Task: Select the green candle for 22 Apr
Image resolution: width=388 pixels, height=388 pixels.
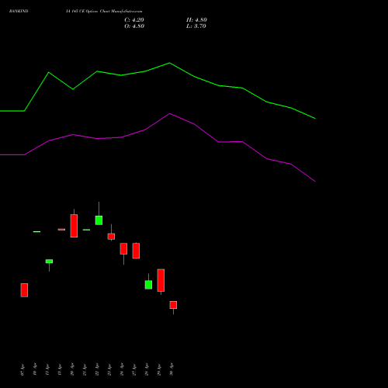Action: point(99,220)
